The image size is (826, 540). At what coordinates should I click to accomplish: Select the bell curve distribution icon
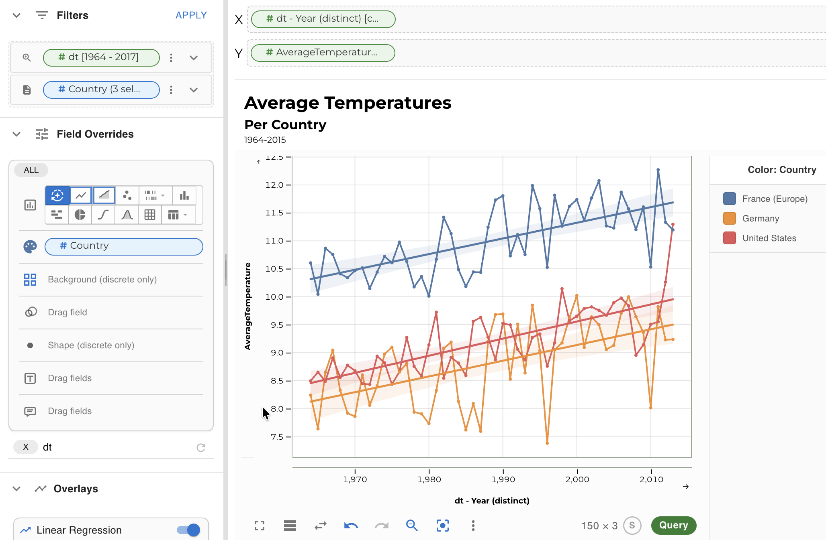click(127, 215)
